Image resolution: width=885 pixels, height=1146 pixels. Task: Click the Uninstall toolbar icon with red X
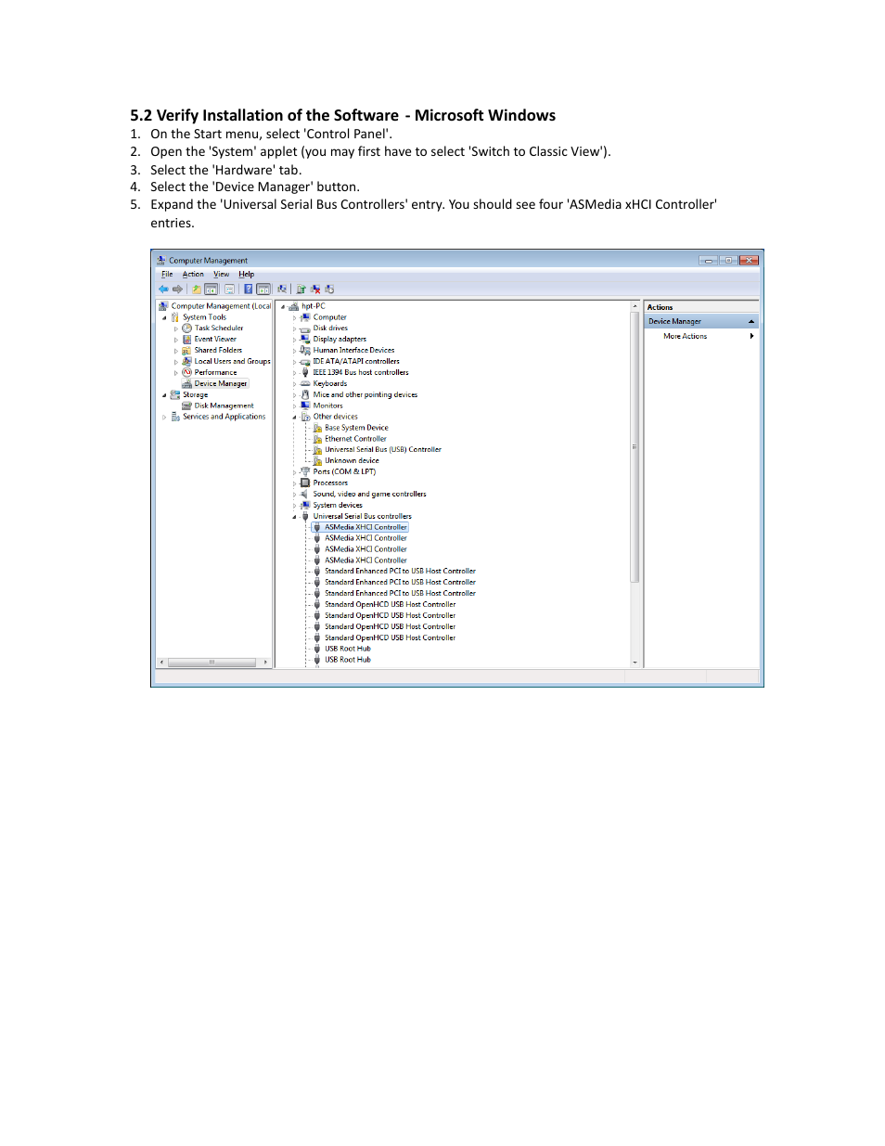(315, 289)
